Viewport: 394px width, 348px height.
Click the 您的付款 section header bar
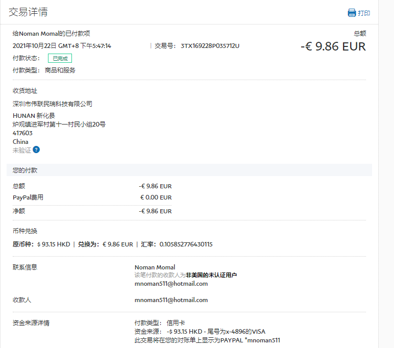point(189,170)
